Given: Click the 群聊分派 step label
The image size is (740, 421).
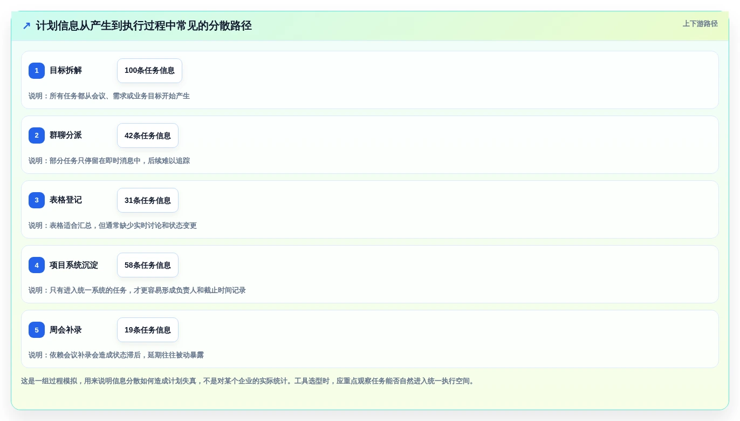Looking at the screenshot, I should (x=66, y=135).
